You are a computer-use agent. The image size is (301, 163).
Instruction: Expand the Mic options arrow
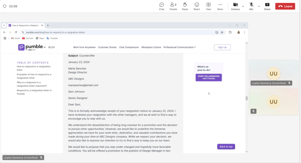(x=259, y=6)
